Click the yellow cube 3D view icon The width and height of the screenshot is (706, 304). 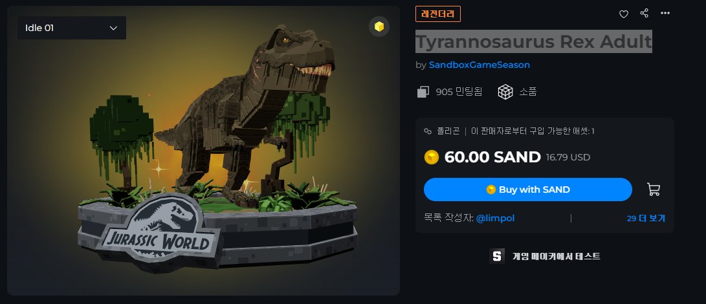379,27
